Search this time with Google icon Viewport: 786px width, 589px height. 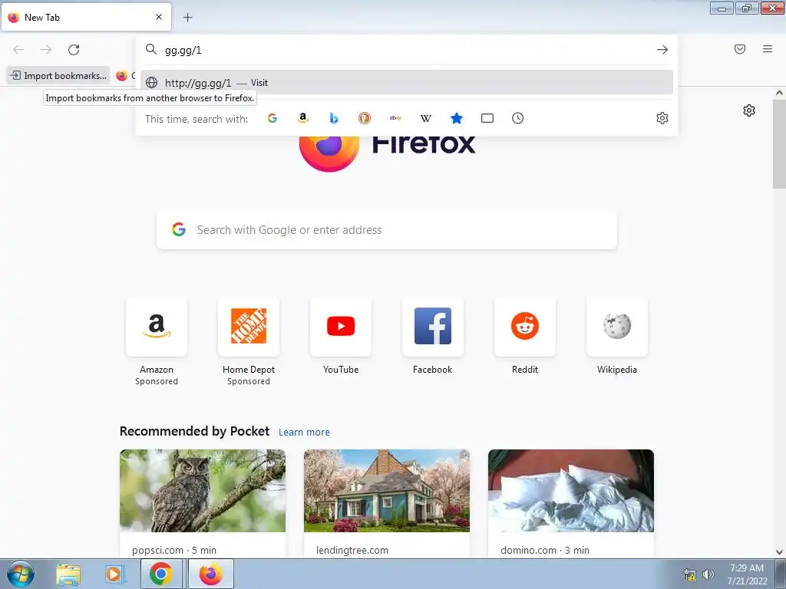click(x=272, y=118)
